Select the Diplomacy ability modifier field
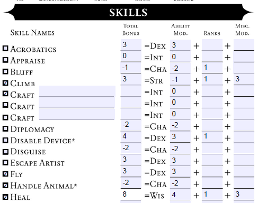 (x=180, y=125)
